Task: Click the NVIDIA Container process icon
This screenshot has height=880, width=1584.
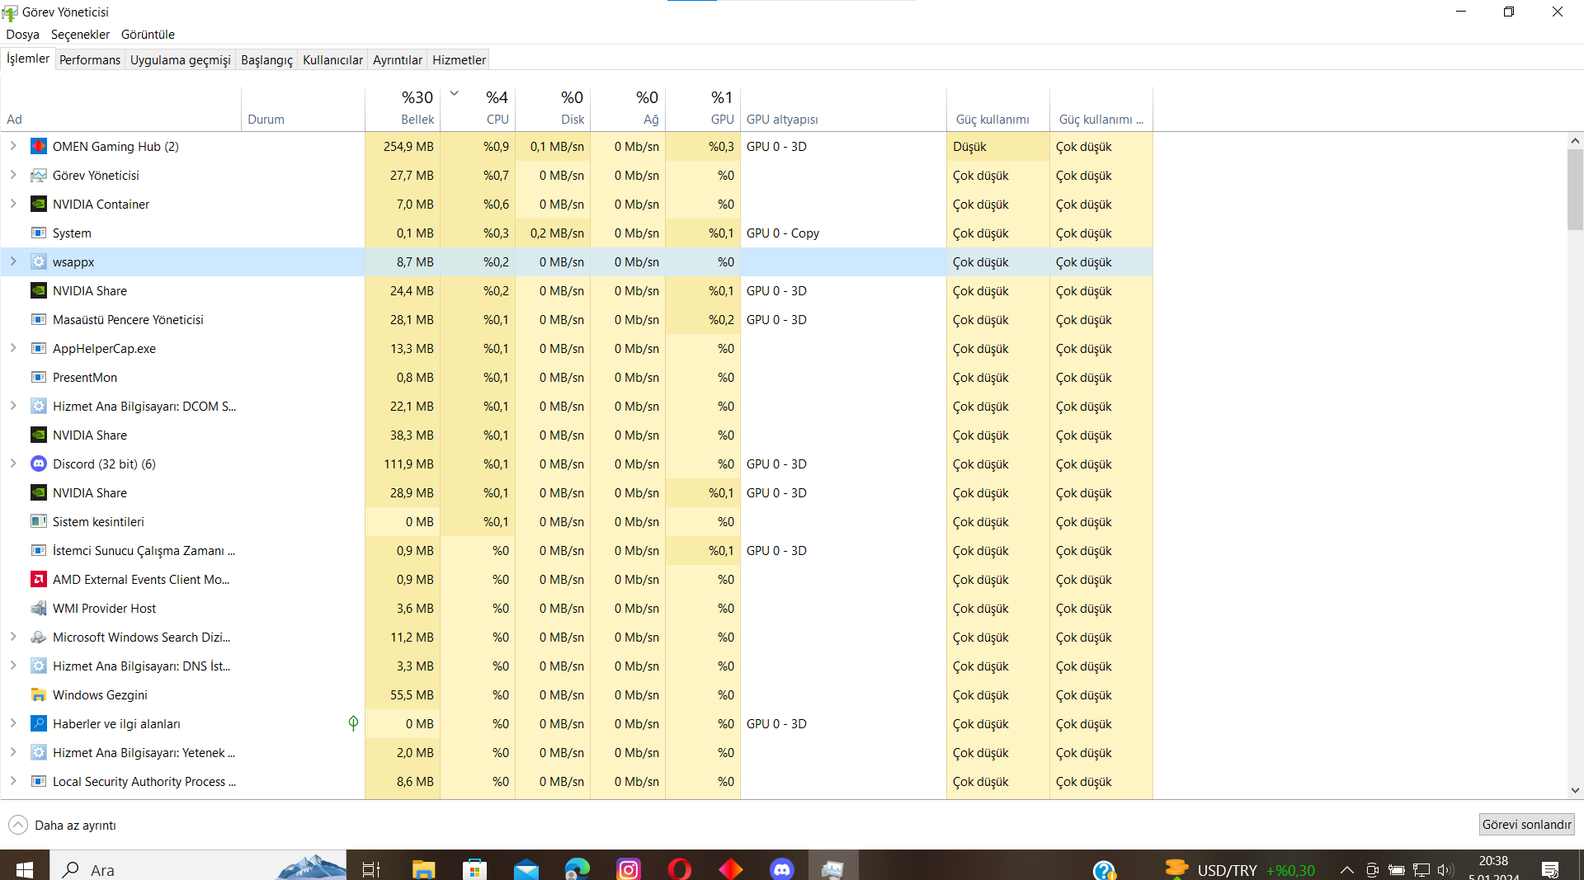Action: click(x=39, y=205)
